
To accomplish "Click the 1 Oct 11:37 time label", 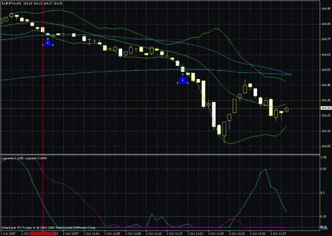I will pos(278,234).
